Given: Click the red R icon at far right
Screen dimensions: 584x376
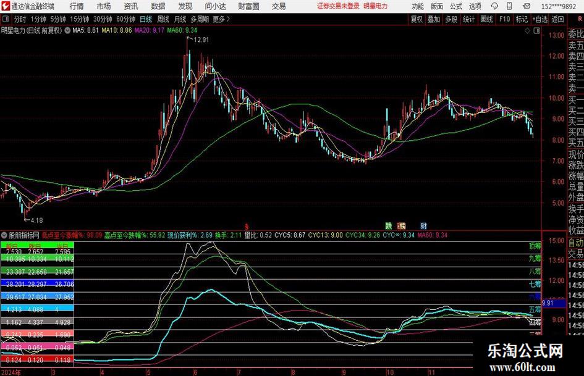Looking at the screenshot, I should pyautogui.click(x=580, y=19).
